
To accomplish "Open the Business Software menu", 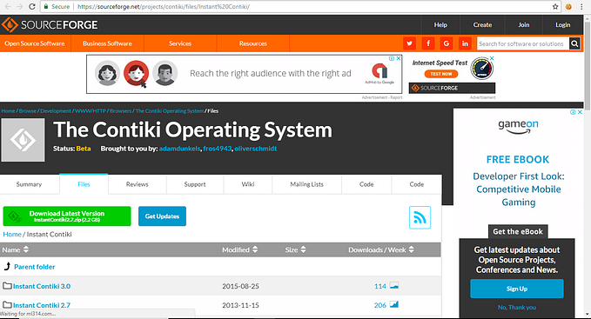I will 107,43.
